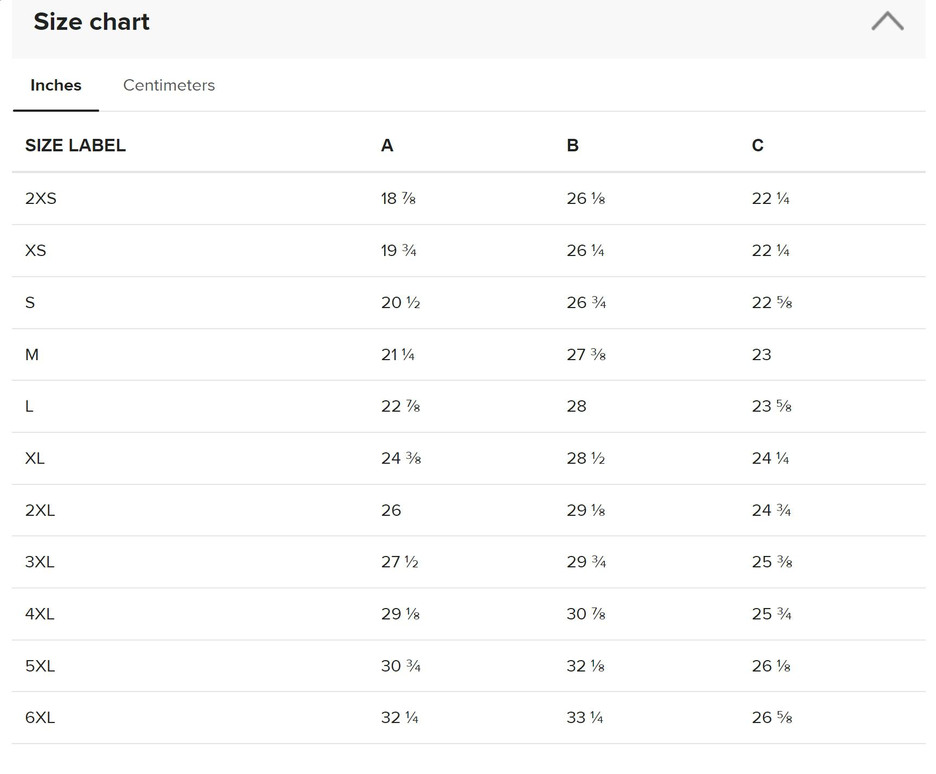Click the SIZE LABEL column header
The image size is (936, 774).
[75, 145]
